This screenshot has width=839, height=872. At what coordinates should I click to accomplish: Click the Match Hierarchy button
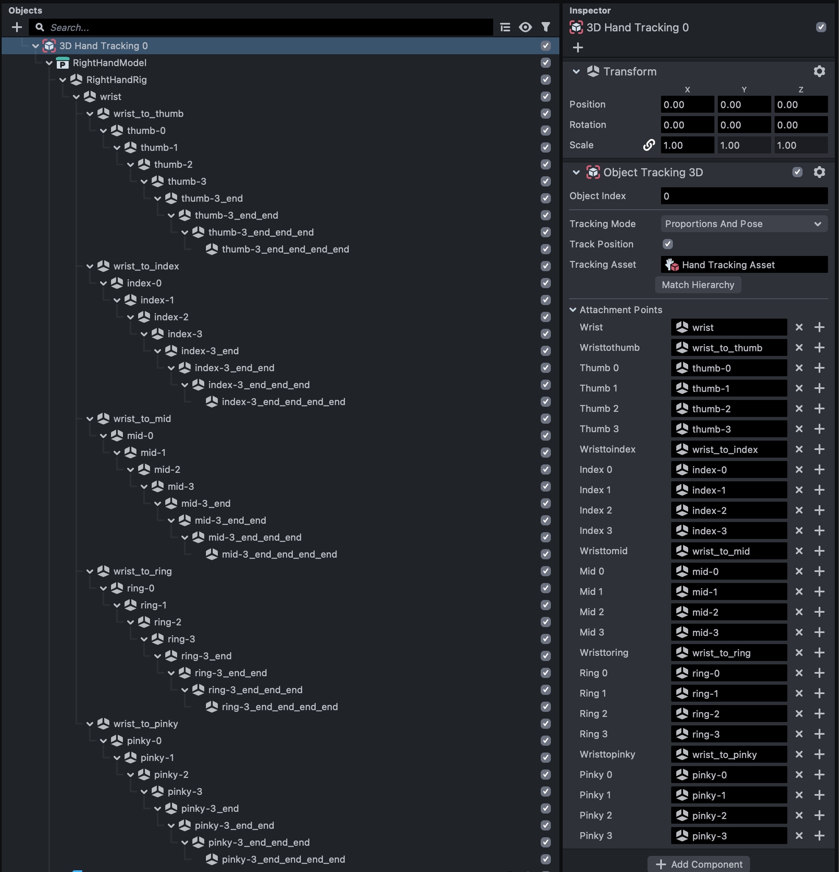tap(697, 285)
